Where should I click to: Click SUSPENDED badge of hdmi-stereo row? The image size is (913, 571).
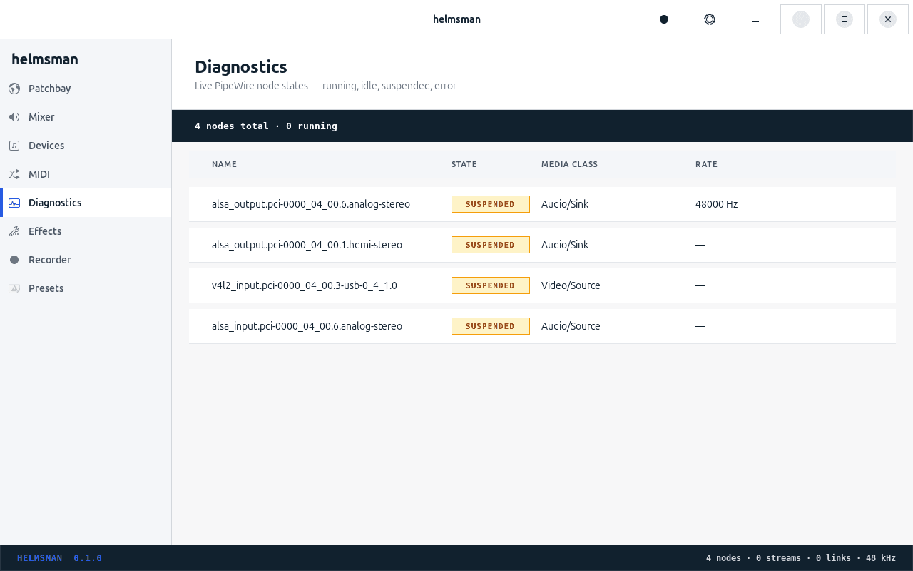click(491, 245)
